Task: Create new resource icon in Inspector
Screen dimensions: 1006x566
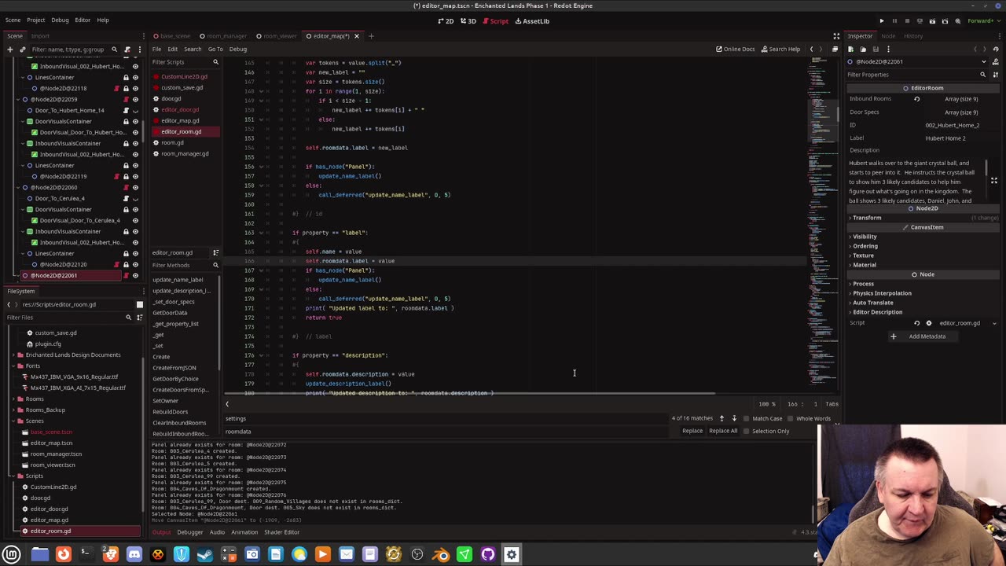Action: [x=850, y=49]
